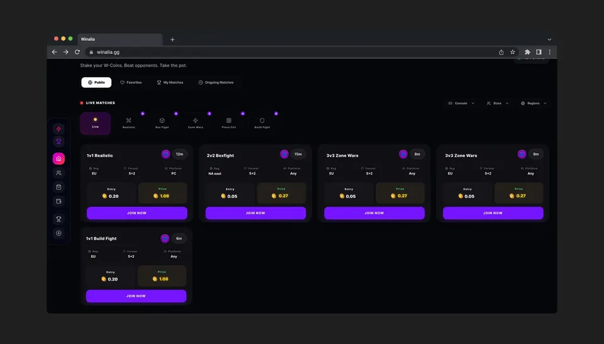
Task: Click the PC platform value
Action: (174, 173)
